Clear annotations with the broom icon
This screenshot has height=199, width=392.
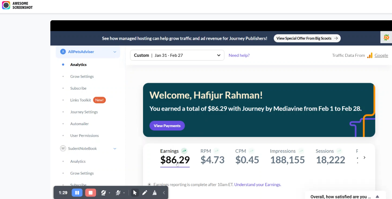coord(155,193)
